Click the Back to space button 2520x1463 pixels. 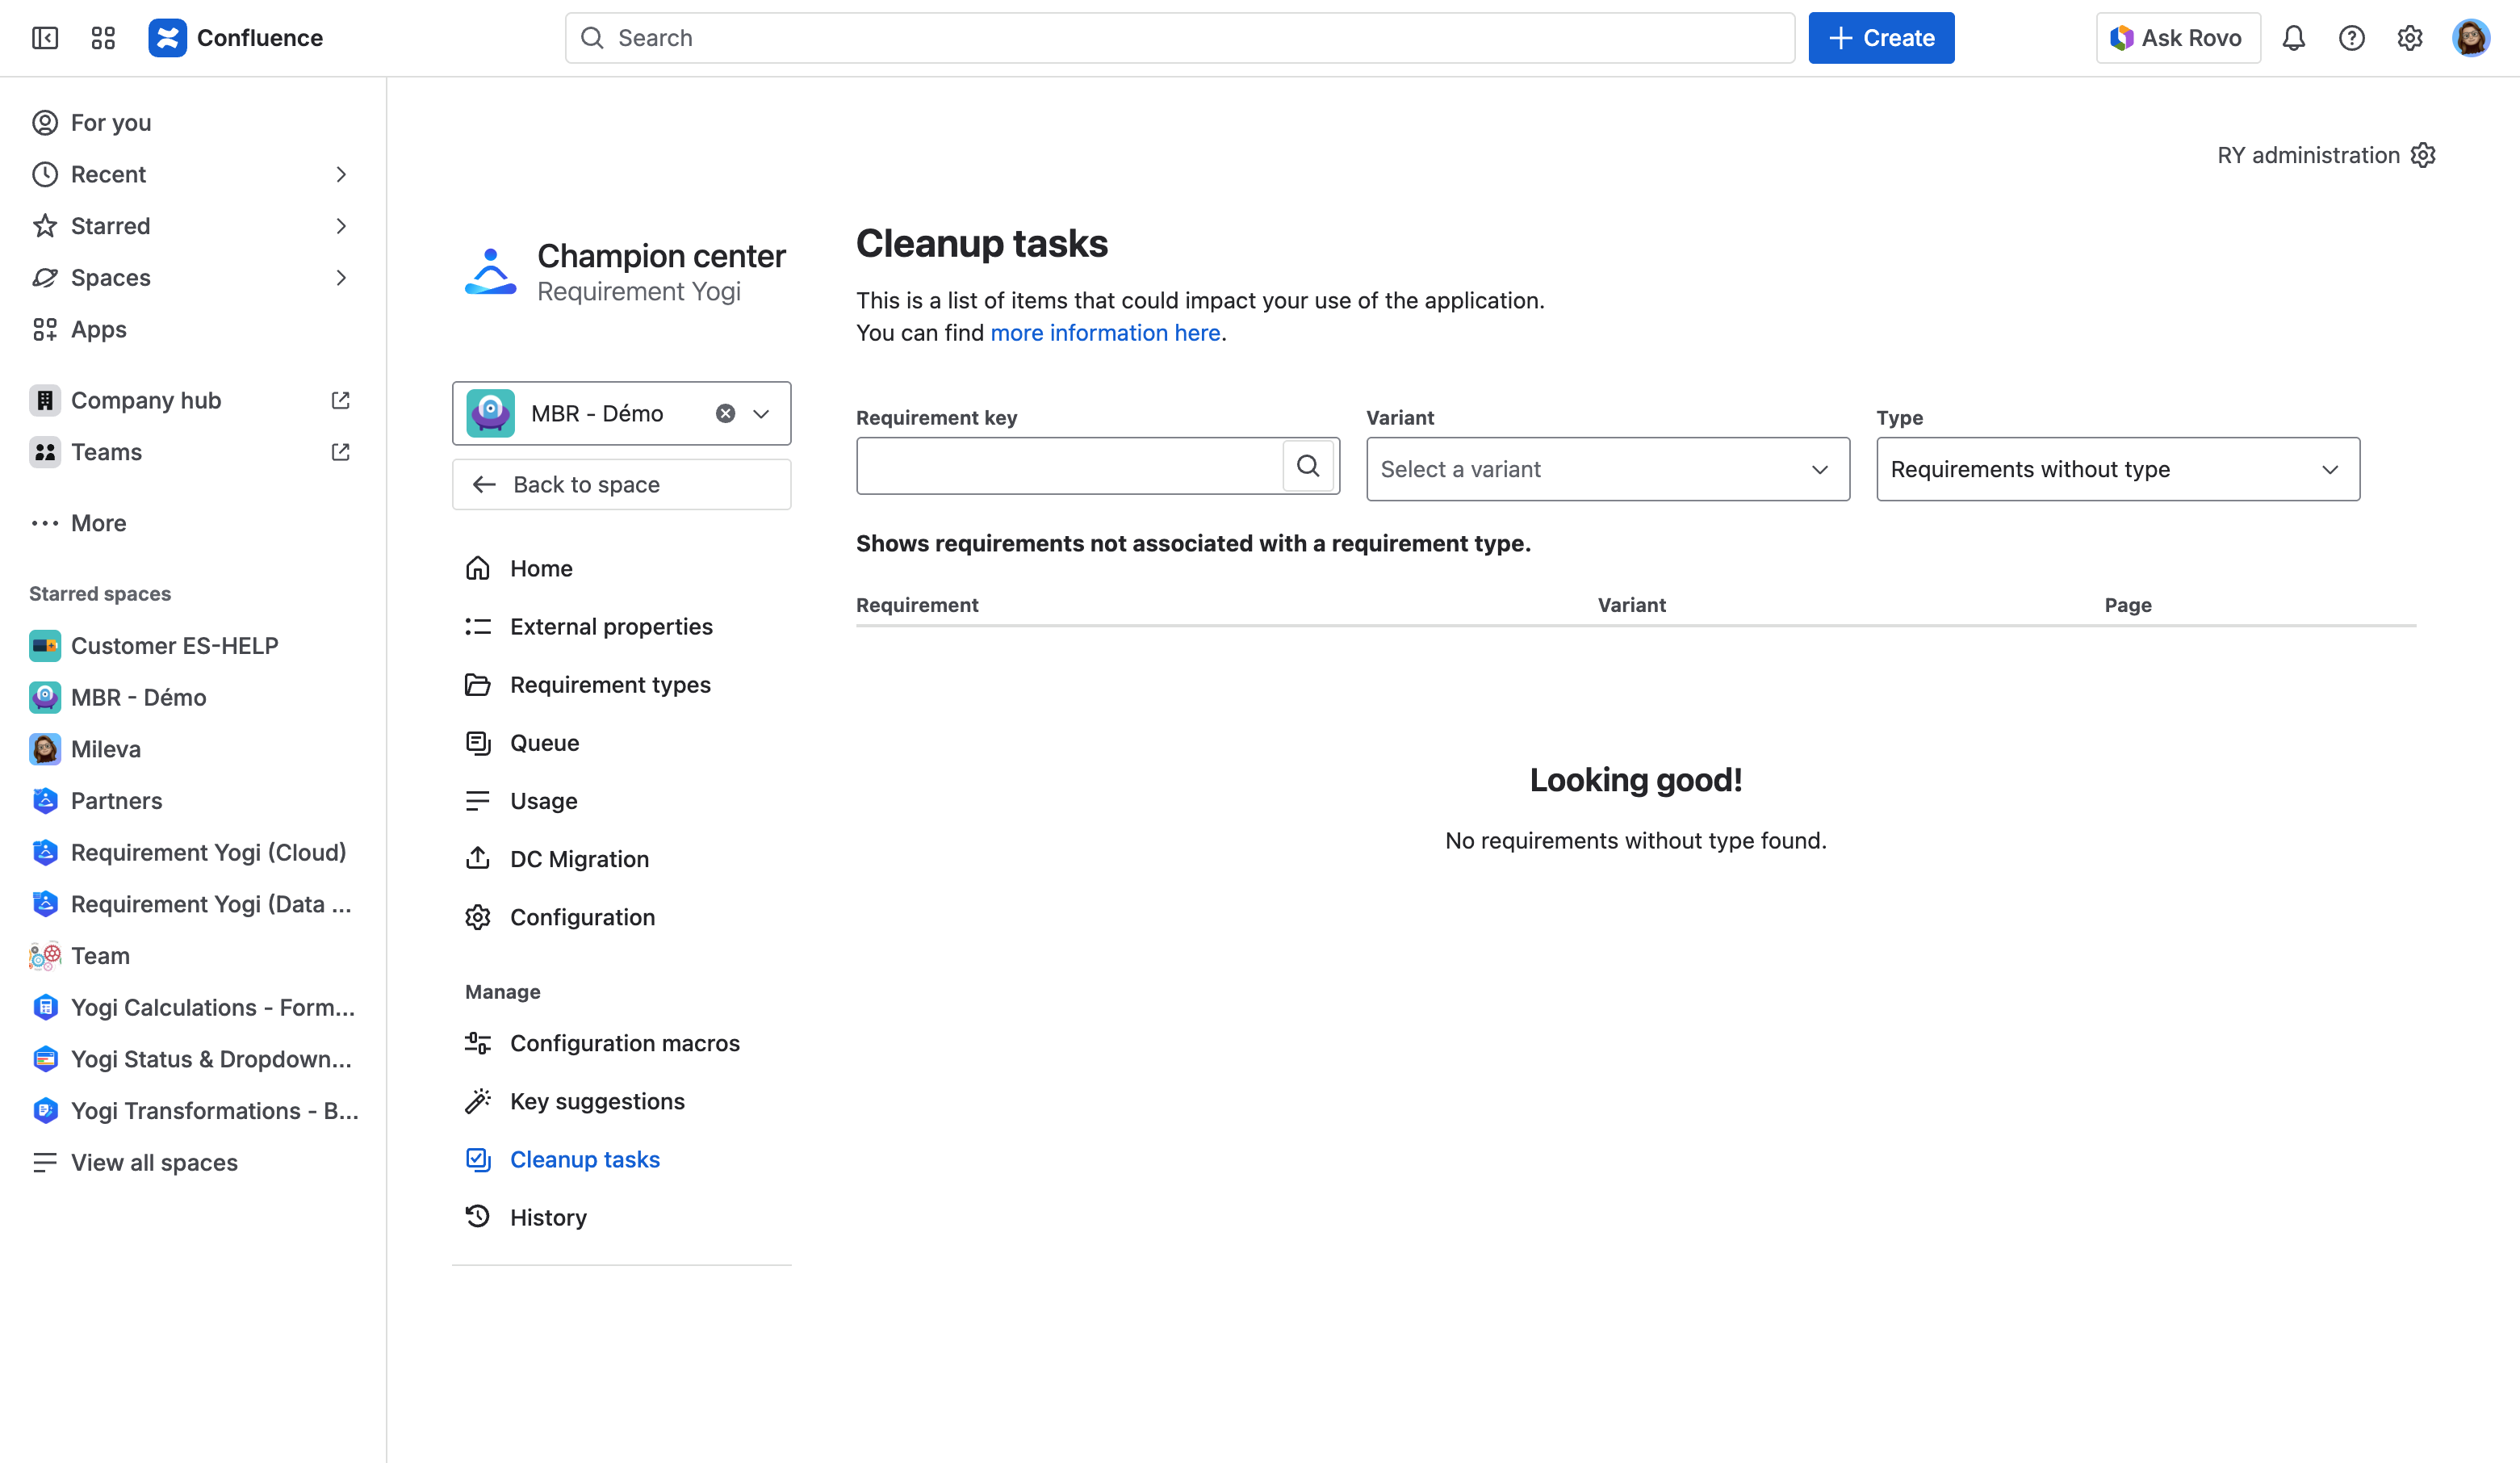point(621,485)
